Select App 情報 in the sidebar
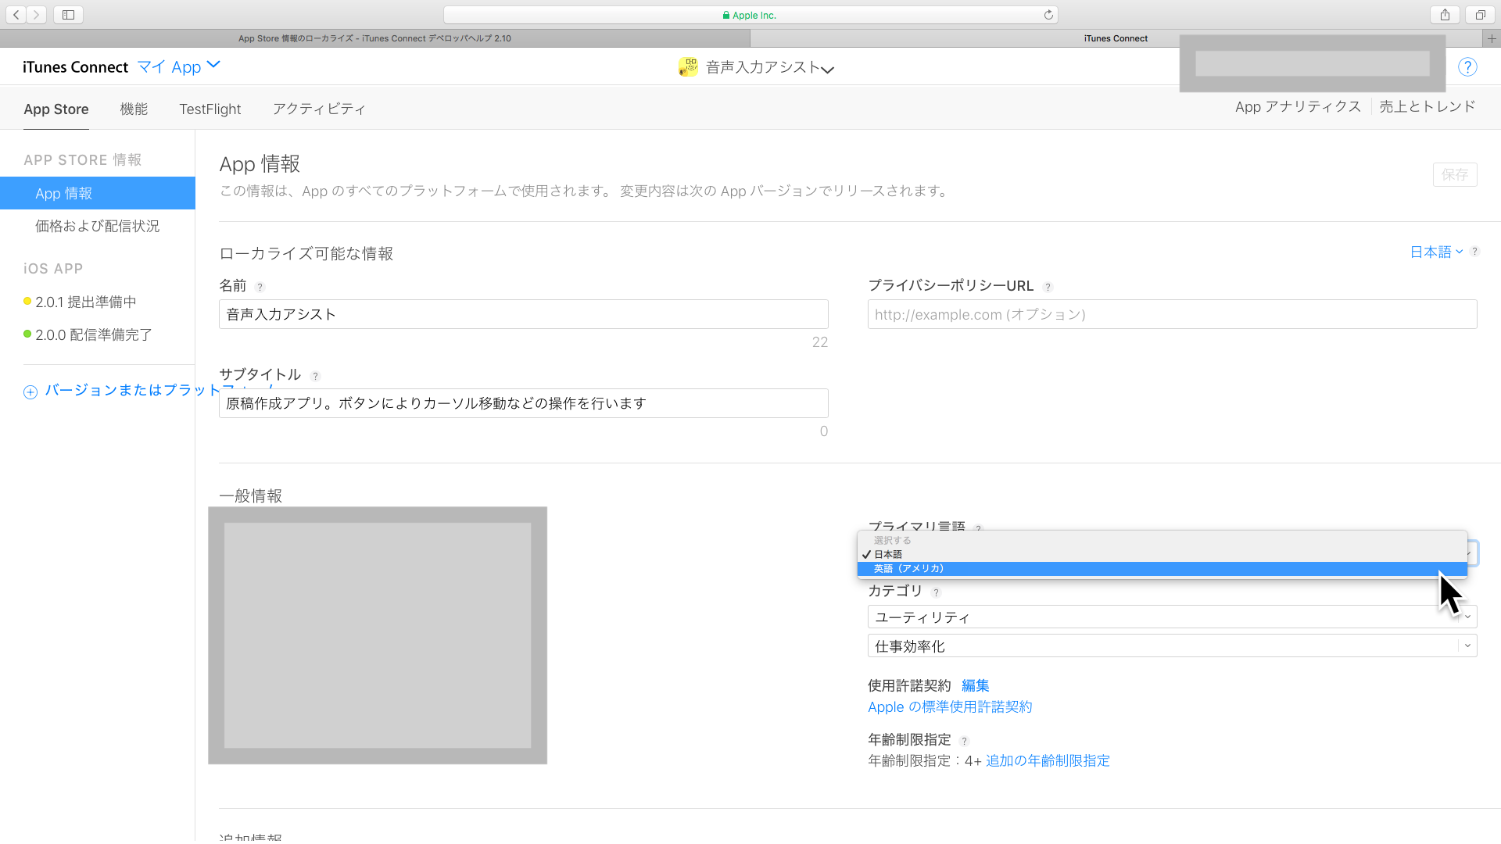This screenshot has height=844, width=1501. (x=98, y=193)
